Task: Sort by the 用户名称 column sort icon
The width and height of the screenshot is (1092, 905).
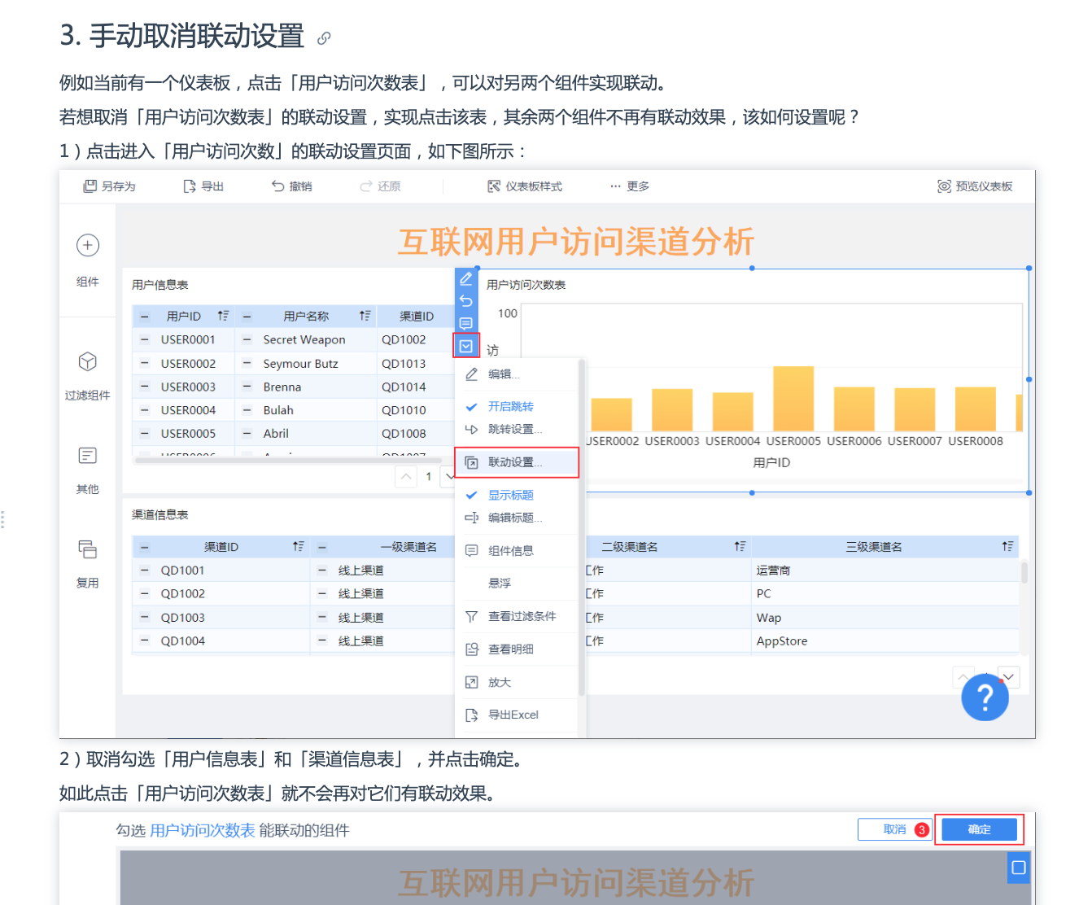Action: click(365, 316)
